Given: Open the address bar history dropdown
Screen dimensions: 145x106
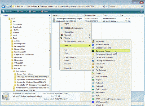Looking at the screenshot, I should [103, 6].
